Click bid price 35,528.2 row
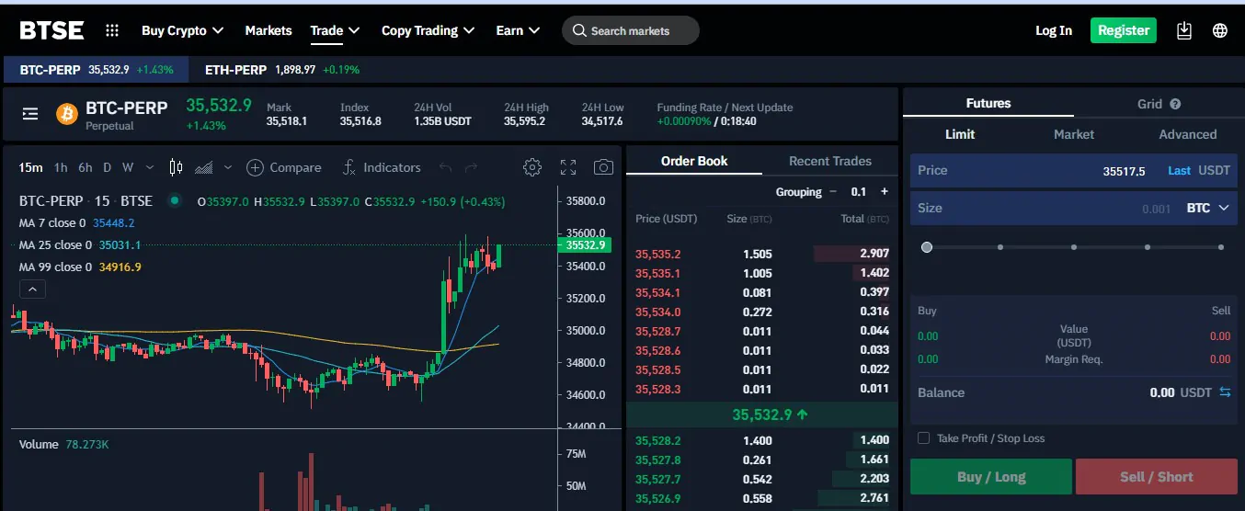The image size is (1245, 511). pyautogui.click(x=762, y=440)
